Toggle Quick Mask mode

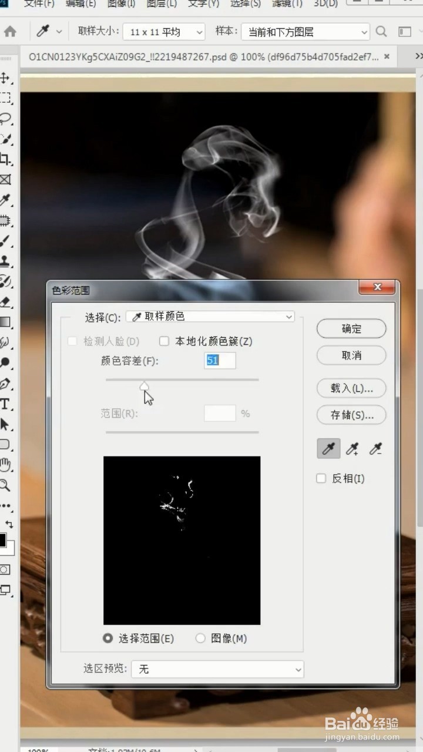click(x=5, y=569)
